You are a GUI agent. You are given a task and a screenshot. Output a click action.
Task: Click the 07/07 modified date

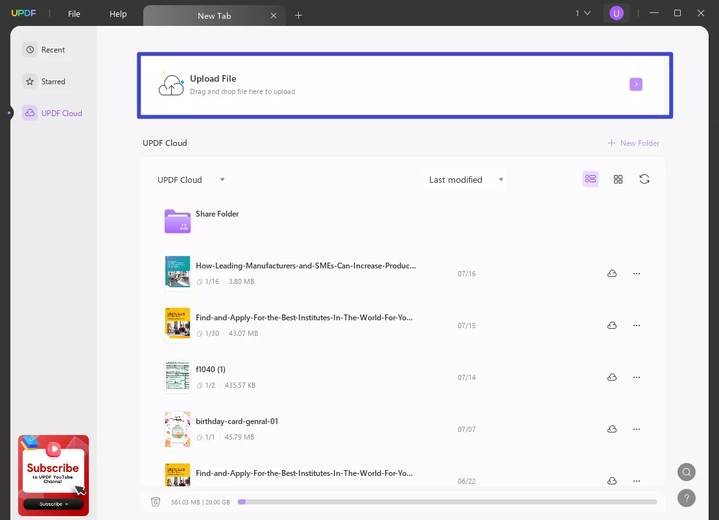pos(466,429)
